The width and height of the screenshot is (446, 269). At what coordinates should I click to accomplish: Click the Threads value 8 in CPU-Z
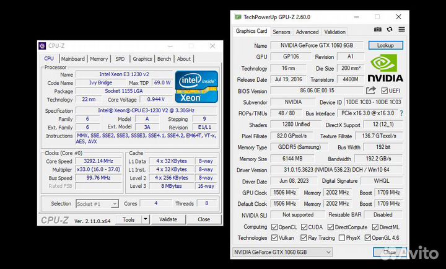coord(206,203)
